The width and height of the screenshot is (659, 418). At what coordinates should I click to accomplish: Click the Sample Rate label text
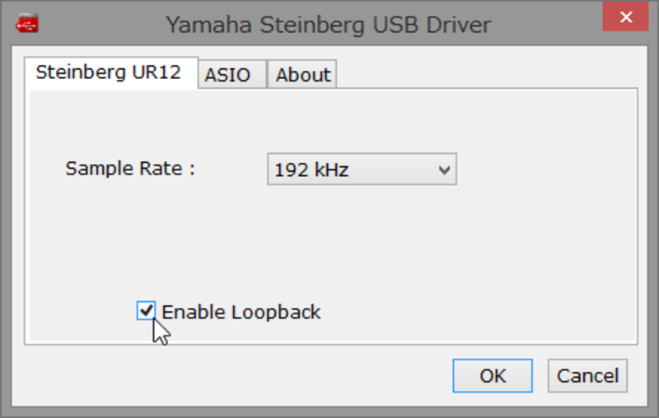pos(130,169)
